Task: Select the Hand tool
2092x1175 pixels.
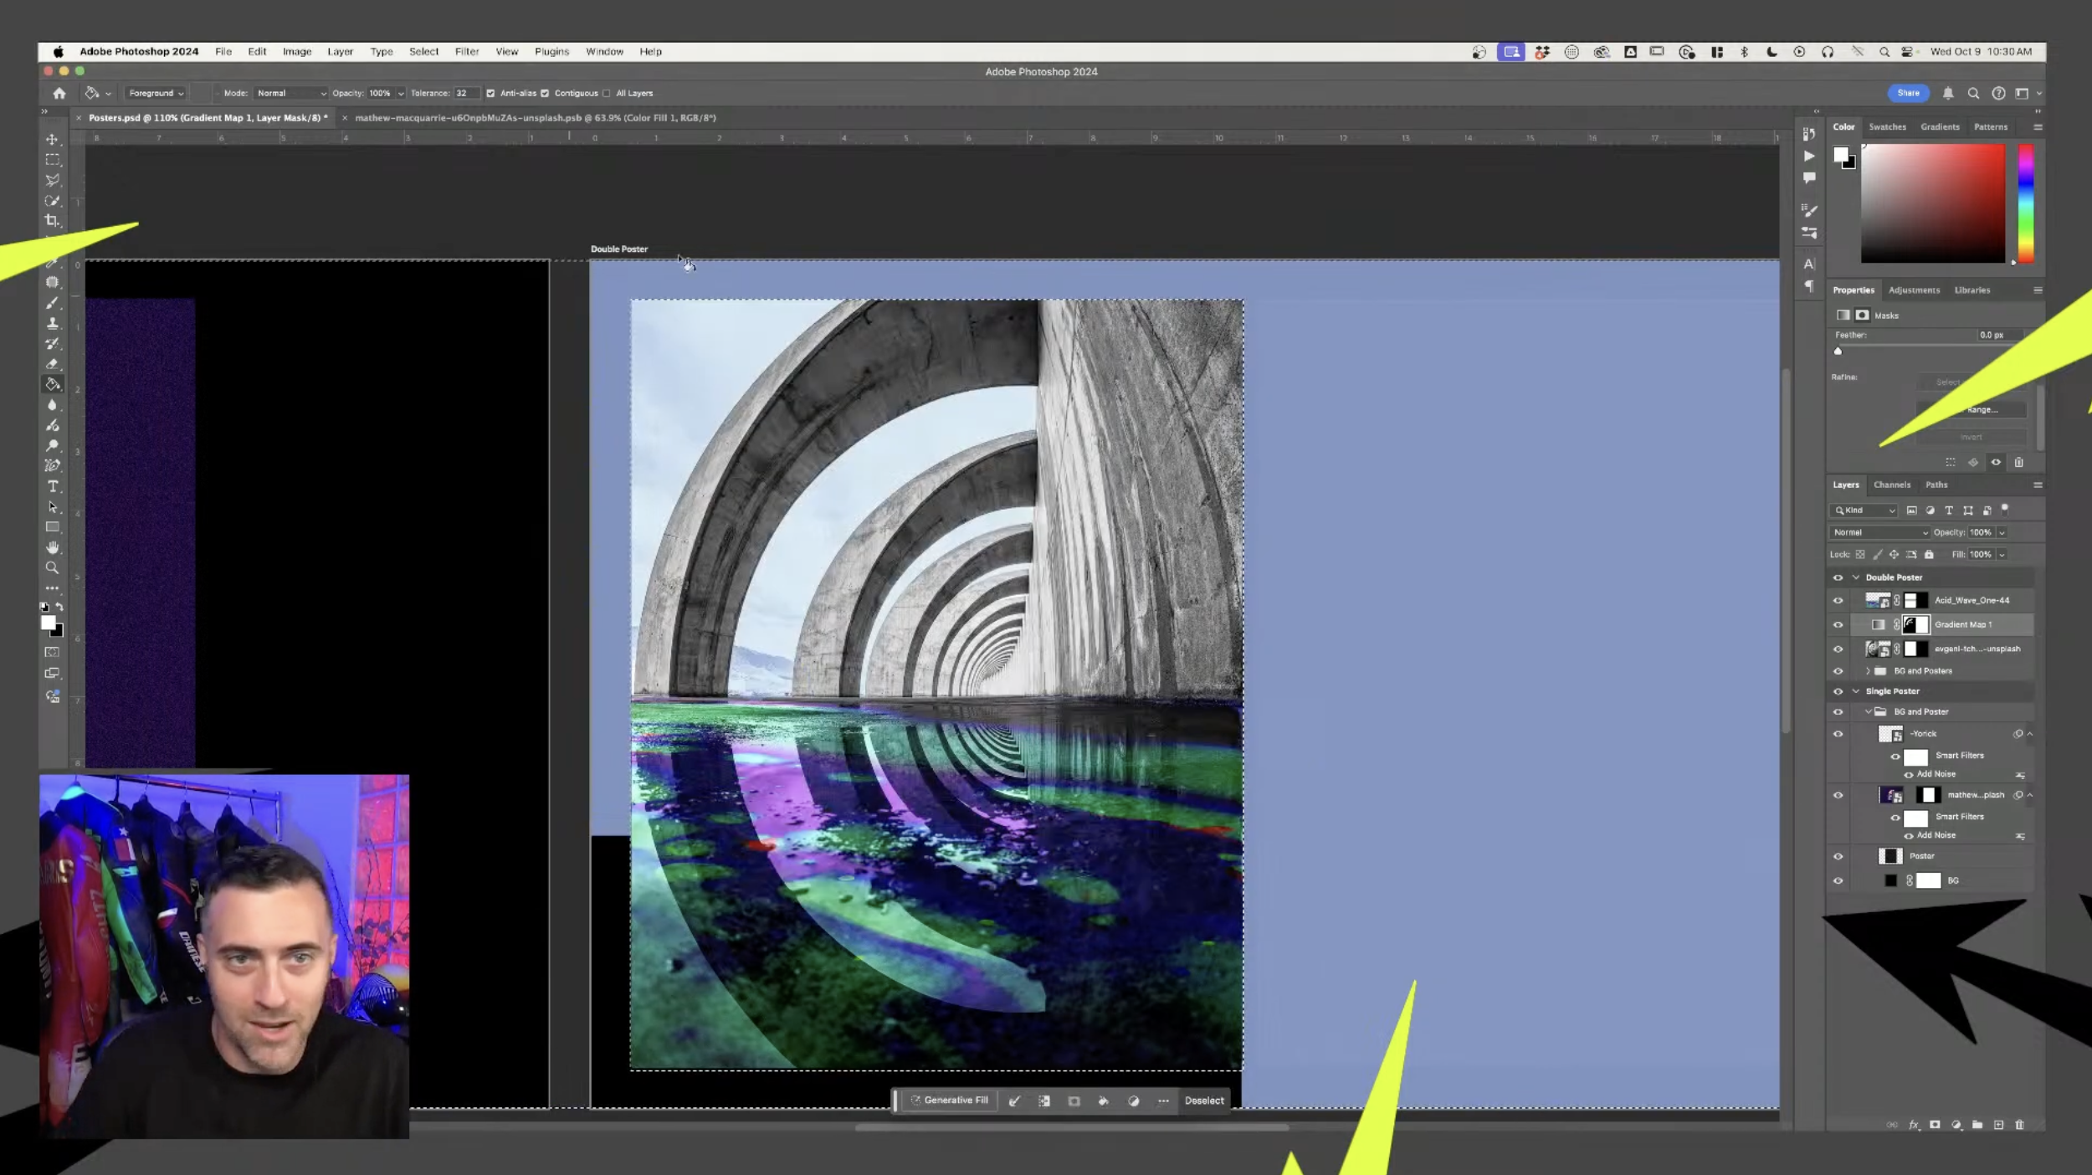Action: pyautogui.click(x=52, y=547)
